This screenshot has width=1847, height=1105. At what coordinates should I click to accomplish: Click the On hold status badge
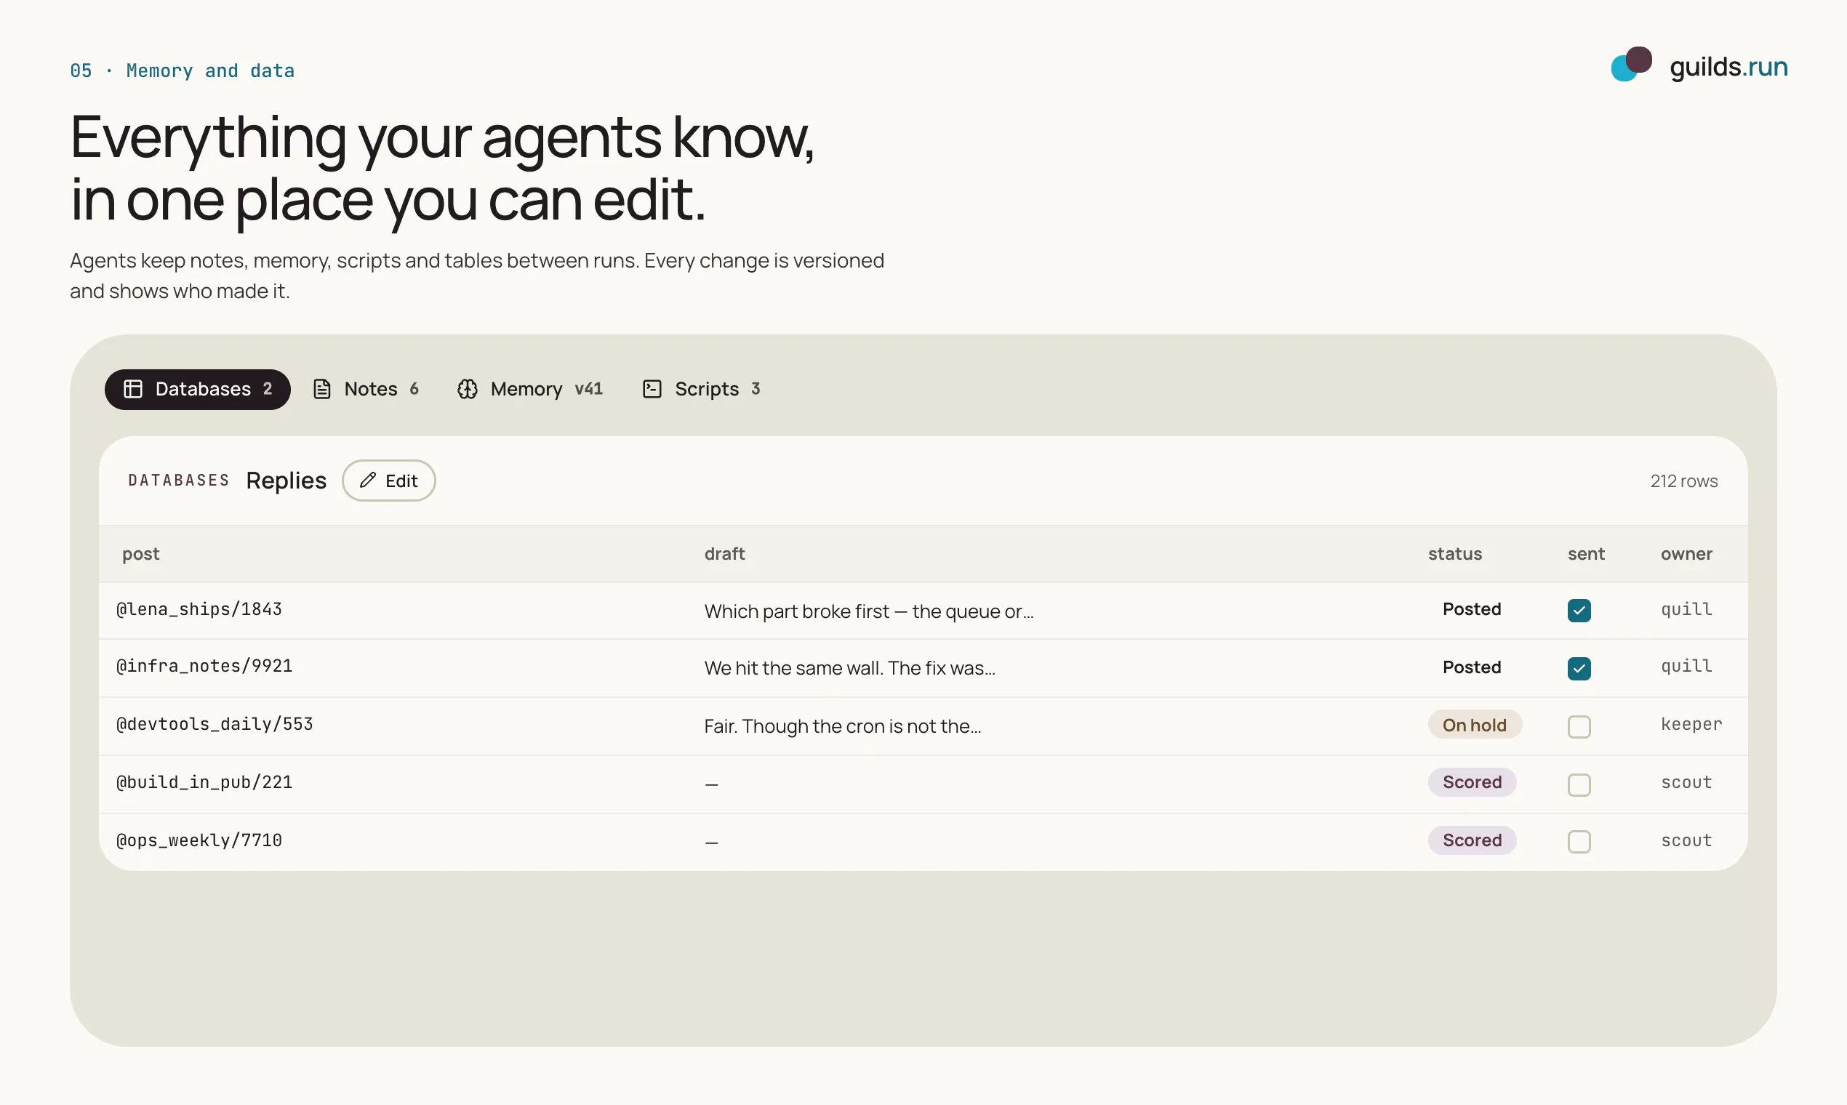pyautogui.click(x=1475, y=725)
